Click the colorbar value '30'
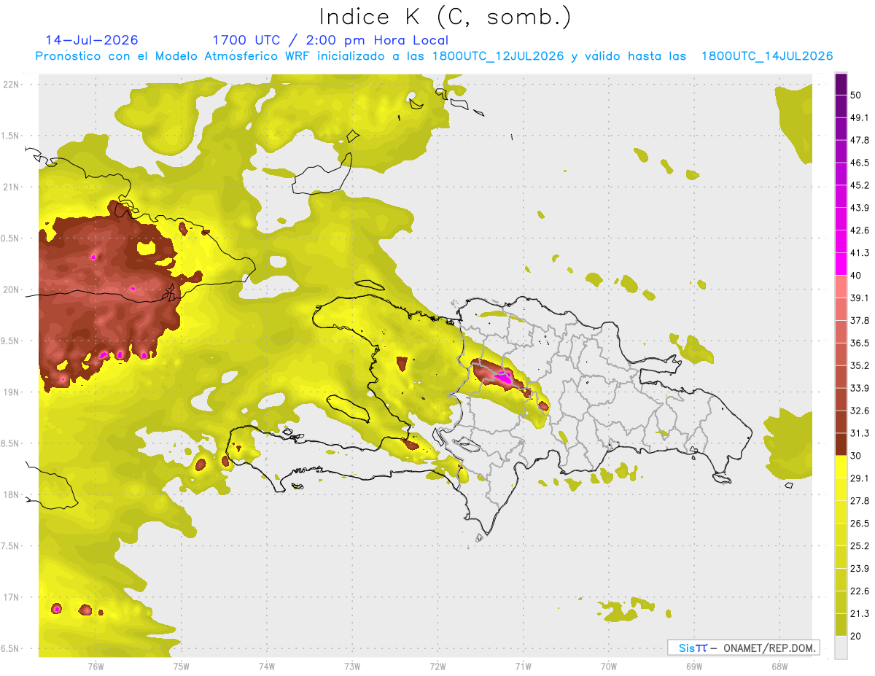 tap(856, 456)
